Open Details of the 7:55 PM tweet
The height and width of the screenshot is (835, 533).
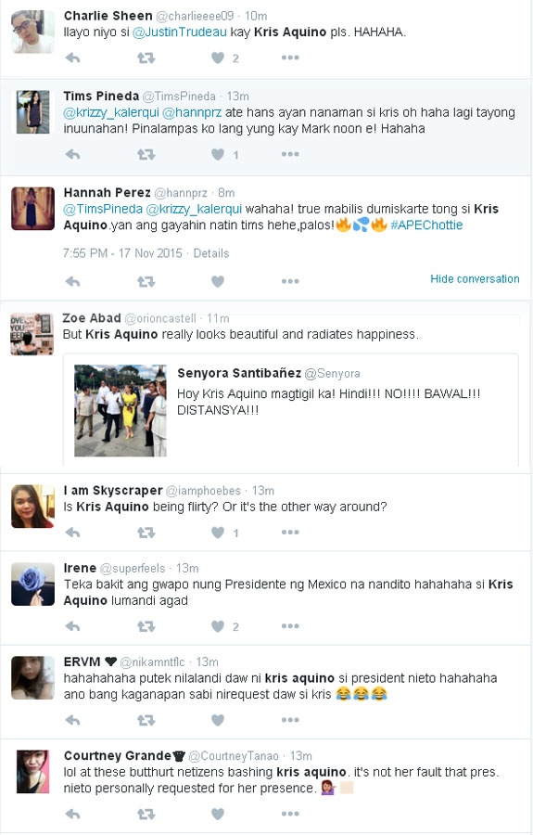(211, 253)
